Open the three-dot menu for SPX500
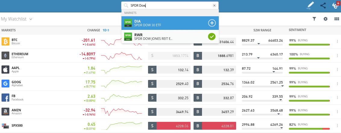Screen dimensions: 341x133 pyautogui.click(x=337, y=126)
